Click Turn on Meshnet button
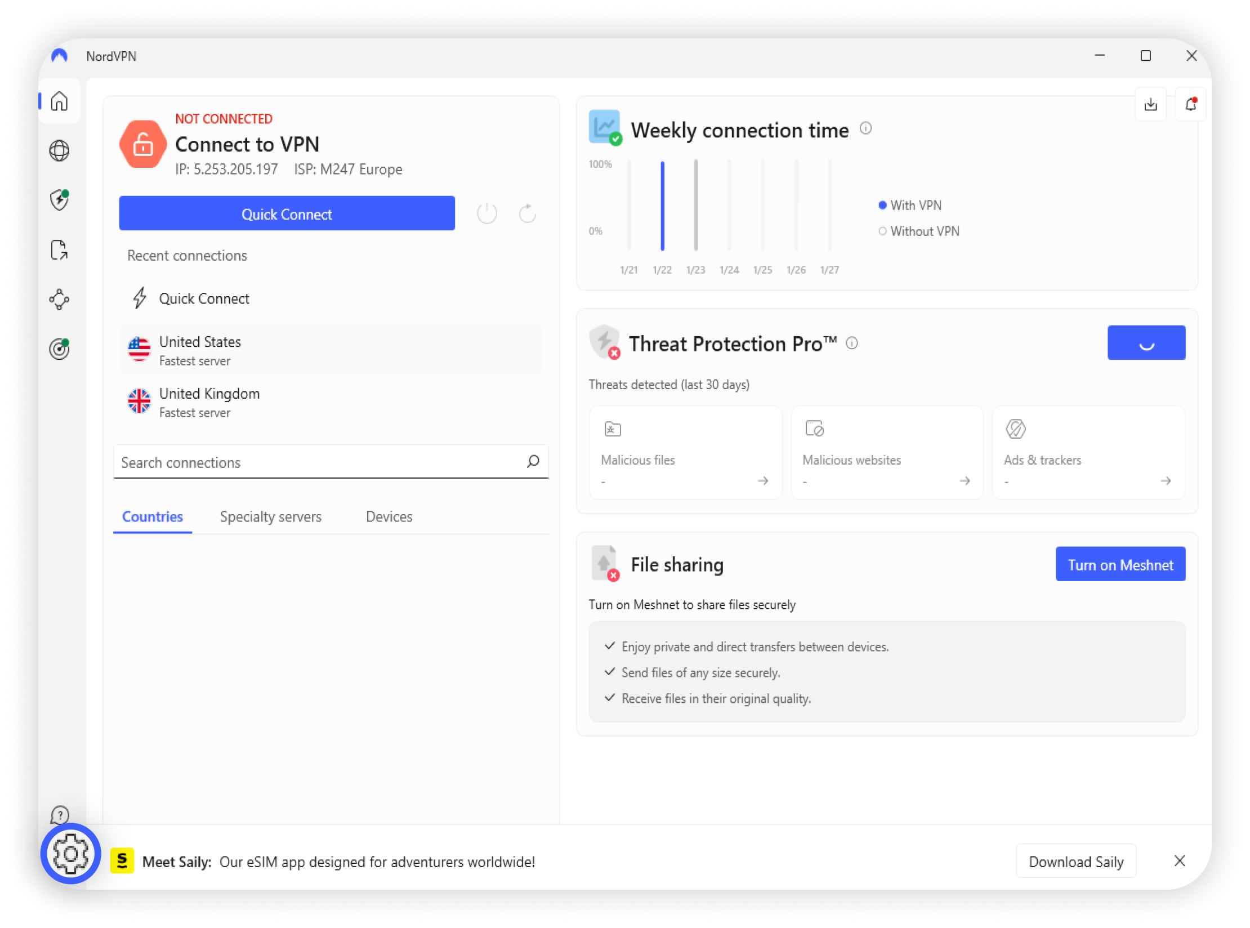The width and height of the screenshot is (1250, 928). 1120,564
